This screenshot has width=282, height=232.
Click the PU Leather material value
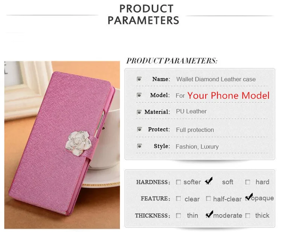point(191,111)
